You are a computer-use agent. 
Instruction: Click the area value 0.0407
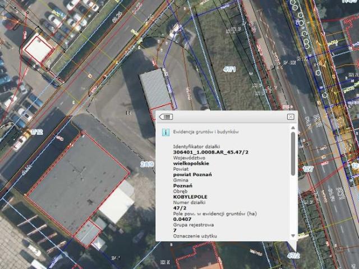point(183,219)
